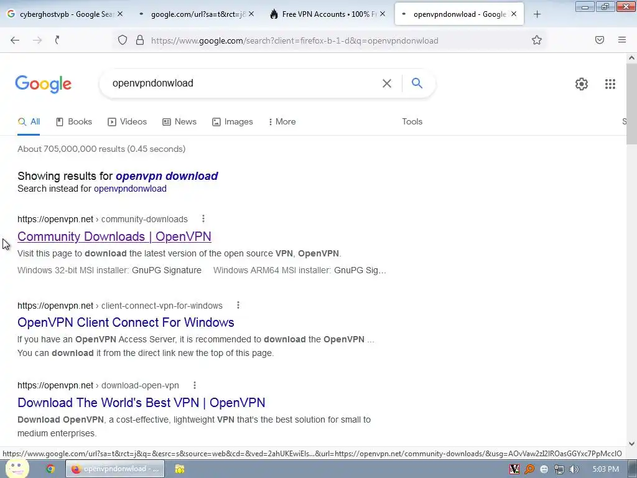Screen dimensions: 637x478
Task: Click GnuPG Sig link for ARM64 installer
Action: pyautogui.click(x=360, y=270)
